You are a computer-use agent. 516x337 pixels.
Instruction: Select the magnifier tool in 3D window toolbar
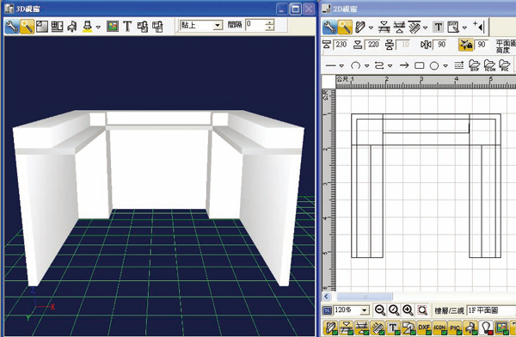click(27, 27)
